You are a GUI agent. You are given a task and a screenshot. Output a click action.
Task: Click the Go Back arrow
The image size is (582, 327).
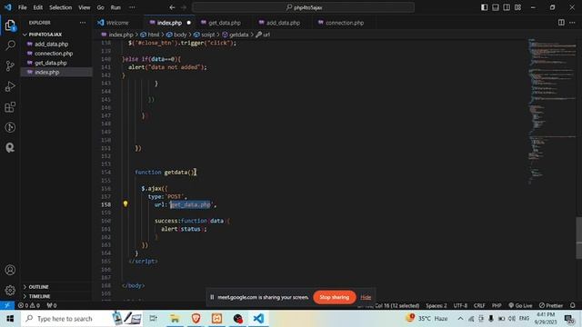(x=172, y=7)
